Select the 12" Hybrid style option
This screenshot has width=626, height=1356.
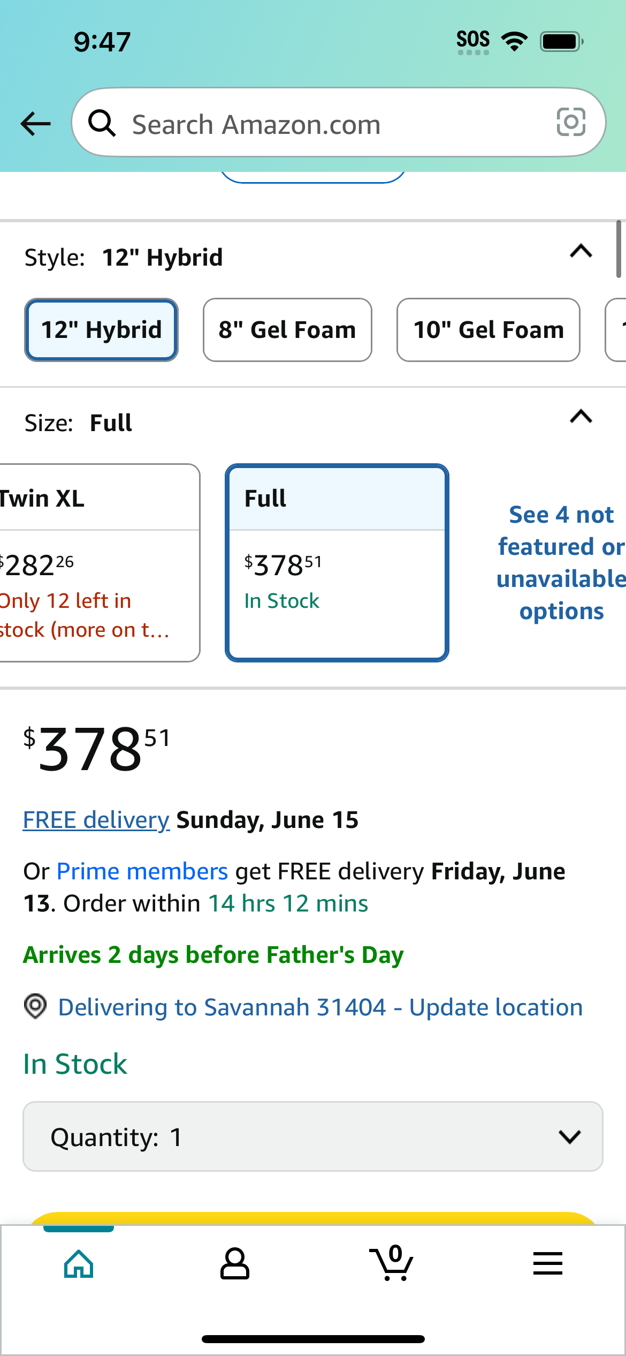(x=101, y=330)
